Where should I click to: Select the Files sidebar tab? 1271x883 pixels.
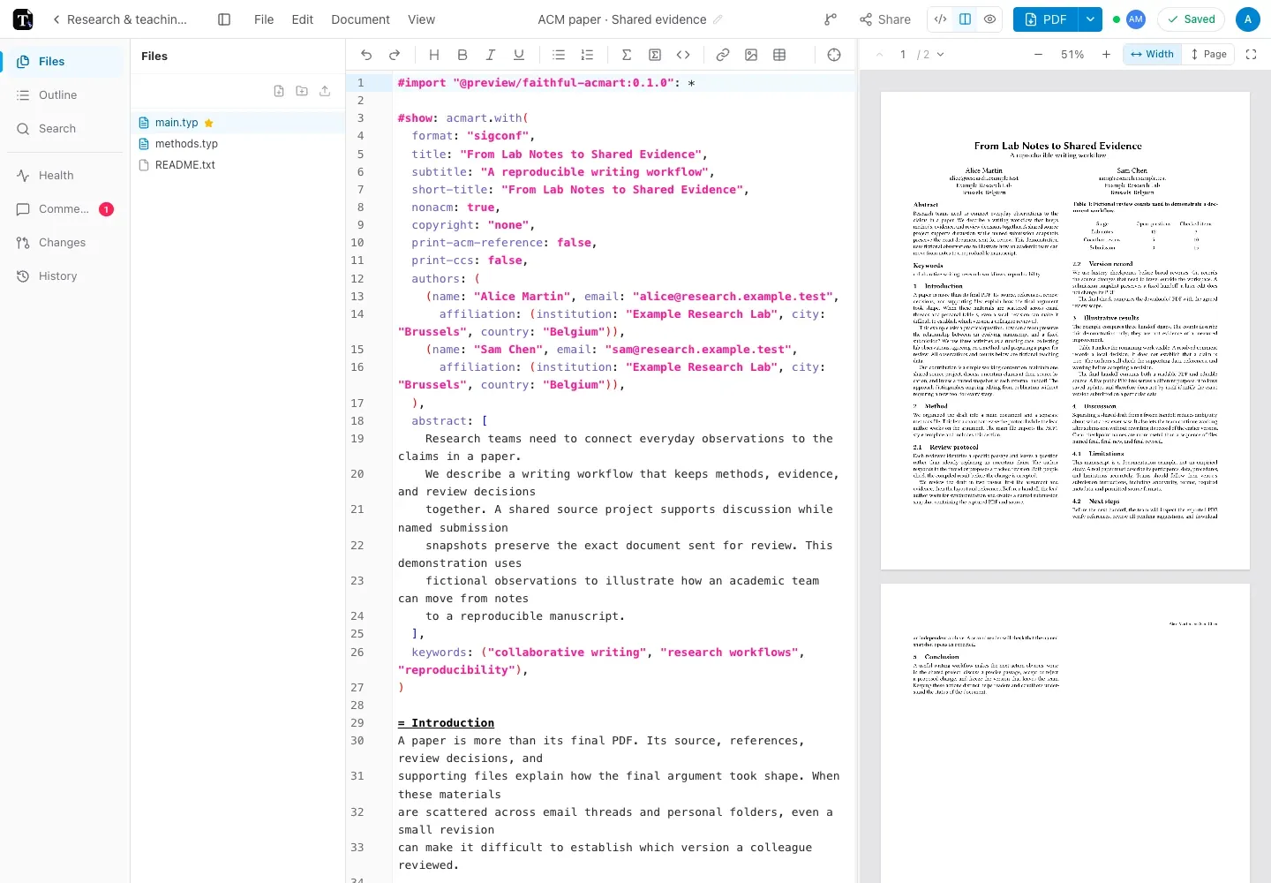[x=65, y=61]
